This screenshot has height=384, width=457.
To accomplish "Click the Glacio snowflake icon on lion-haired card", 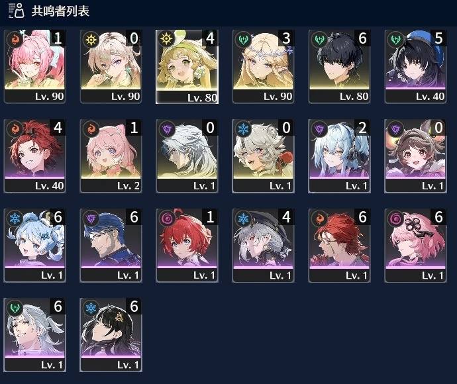I will [x=243, y=128].
